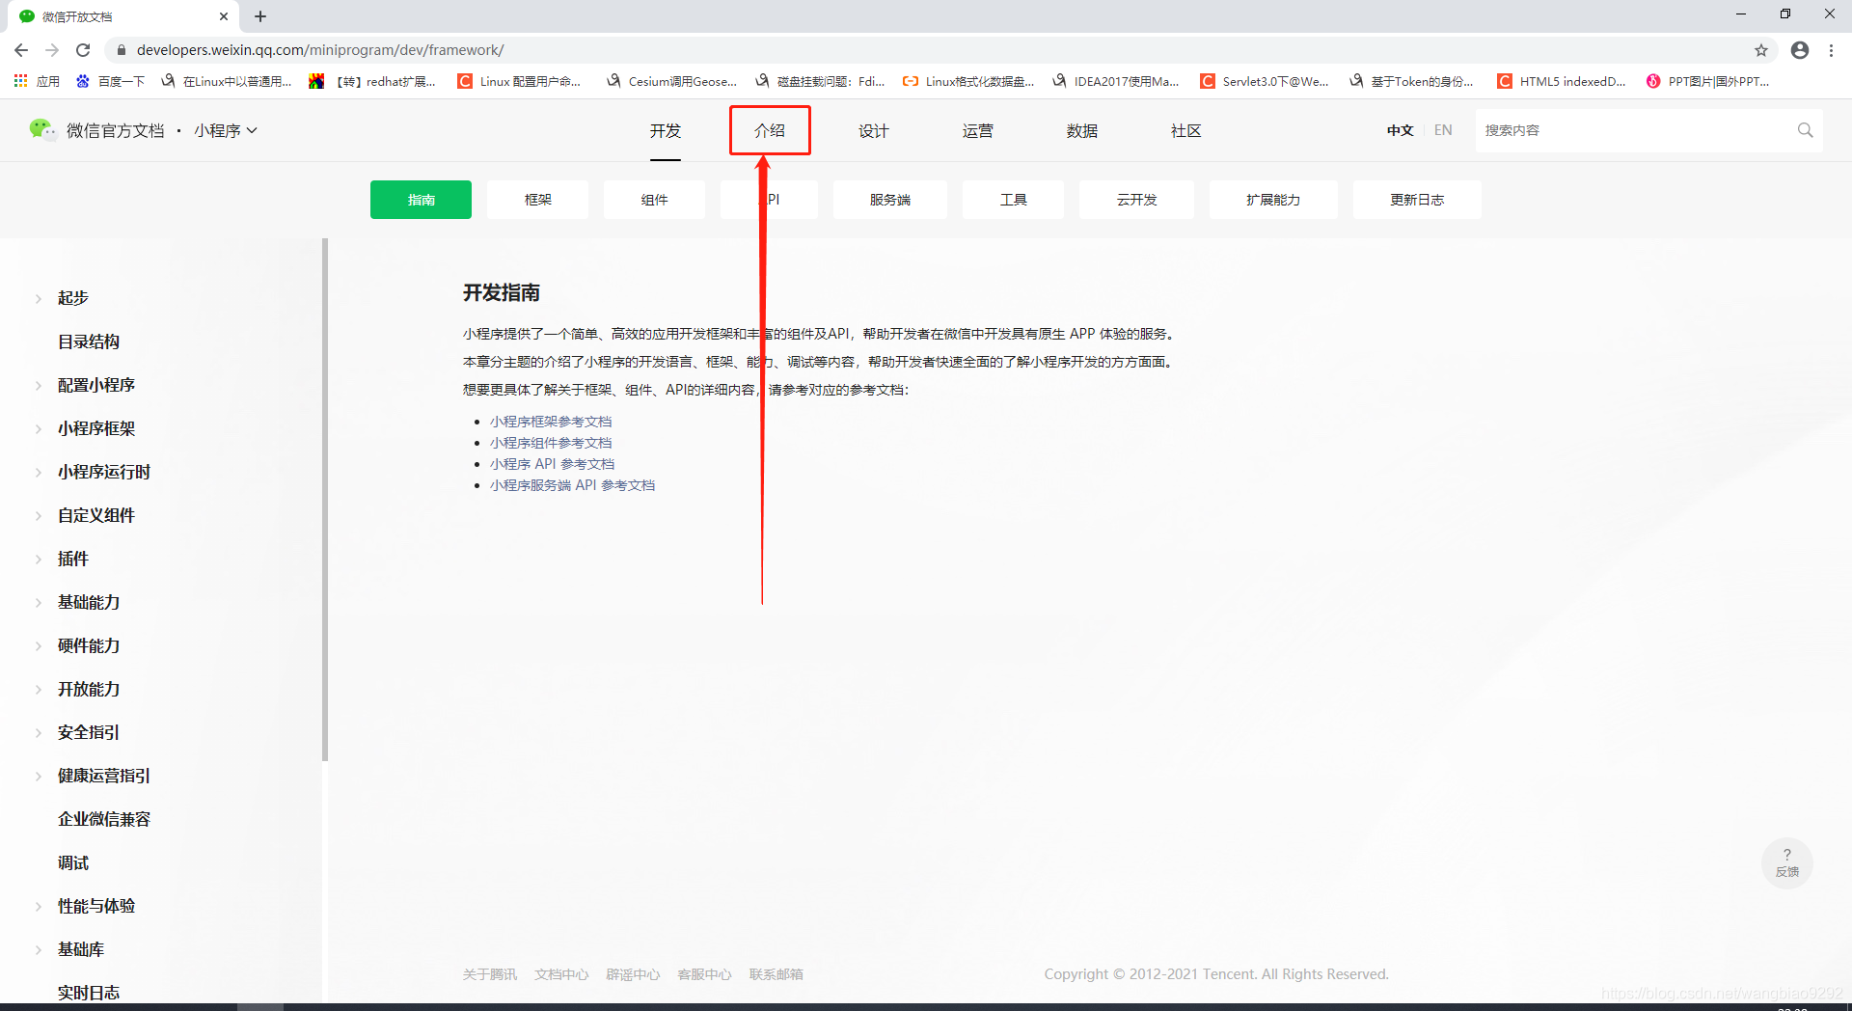Select the 云开发 sub-tab
The height and width of the screenshot is (1011, 1852).
tap(1136, 200)
